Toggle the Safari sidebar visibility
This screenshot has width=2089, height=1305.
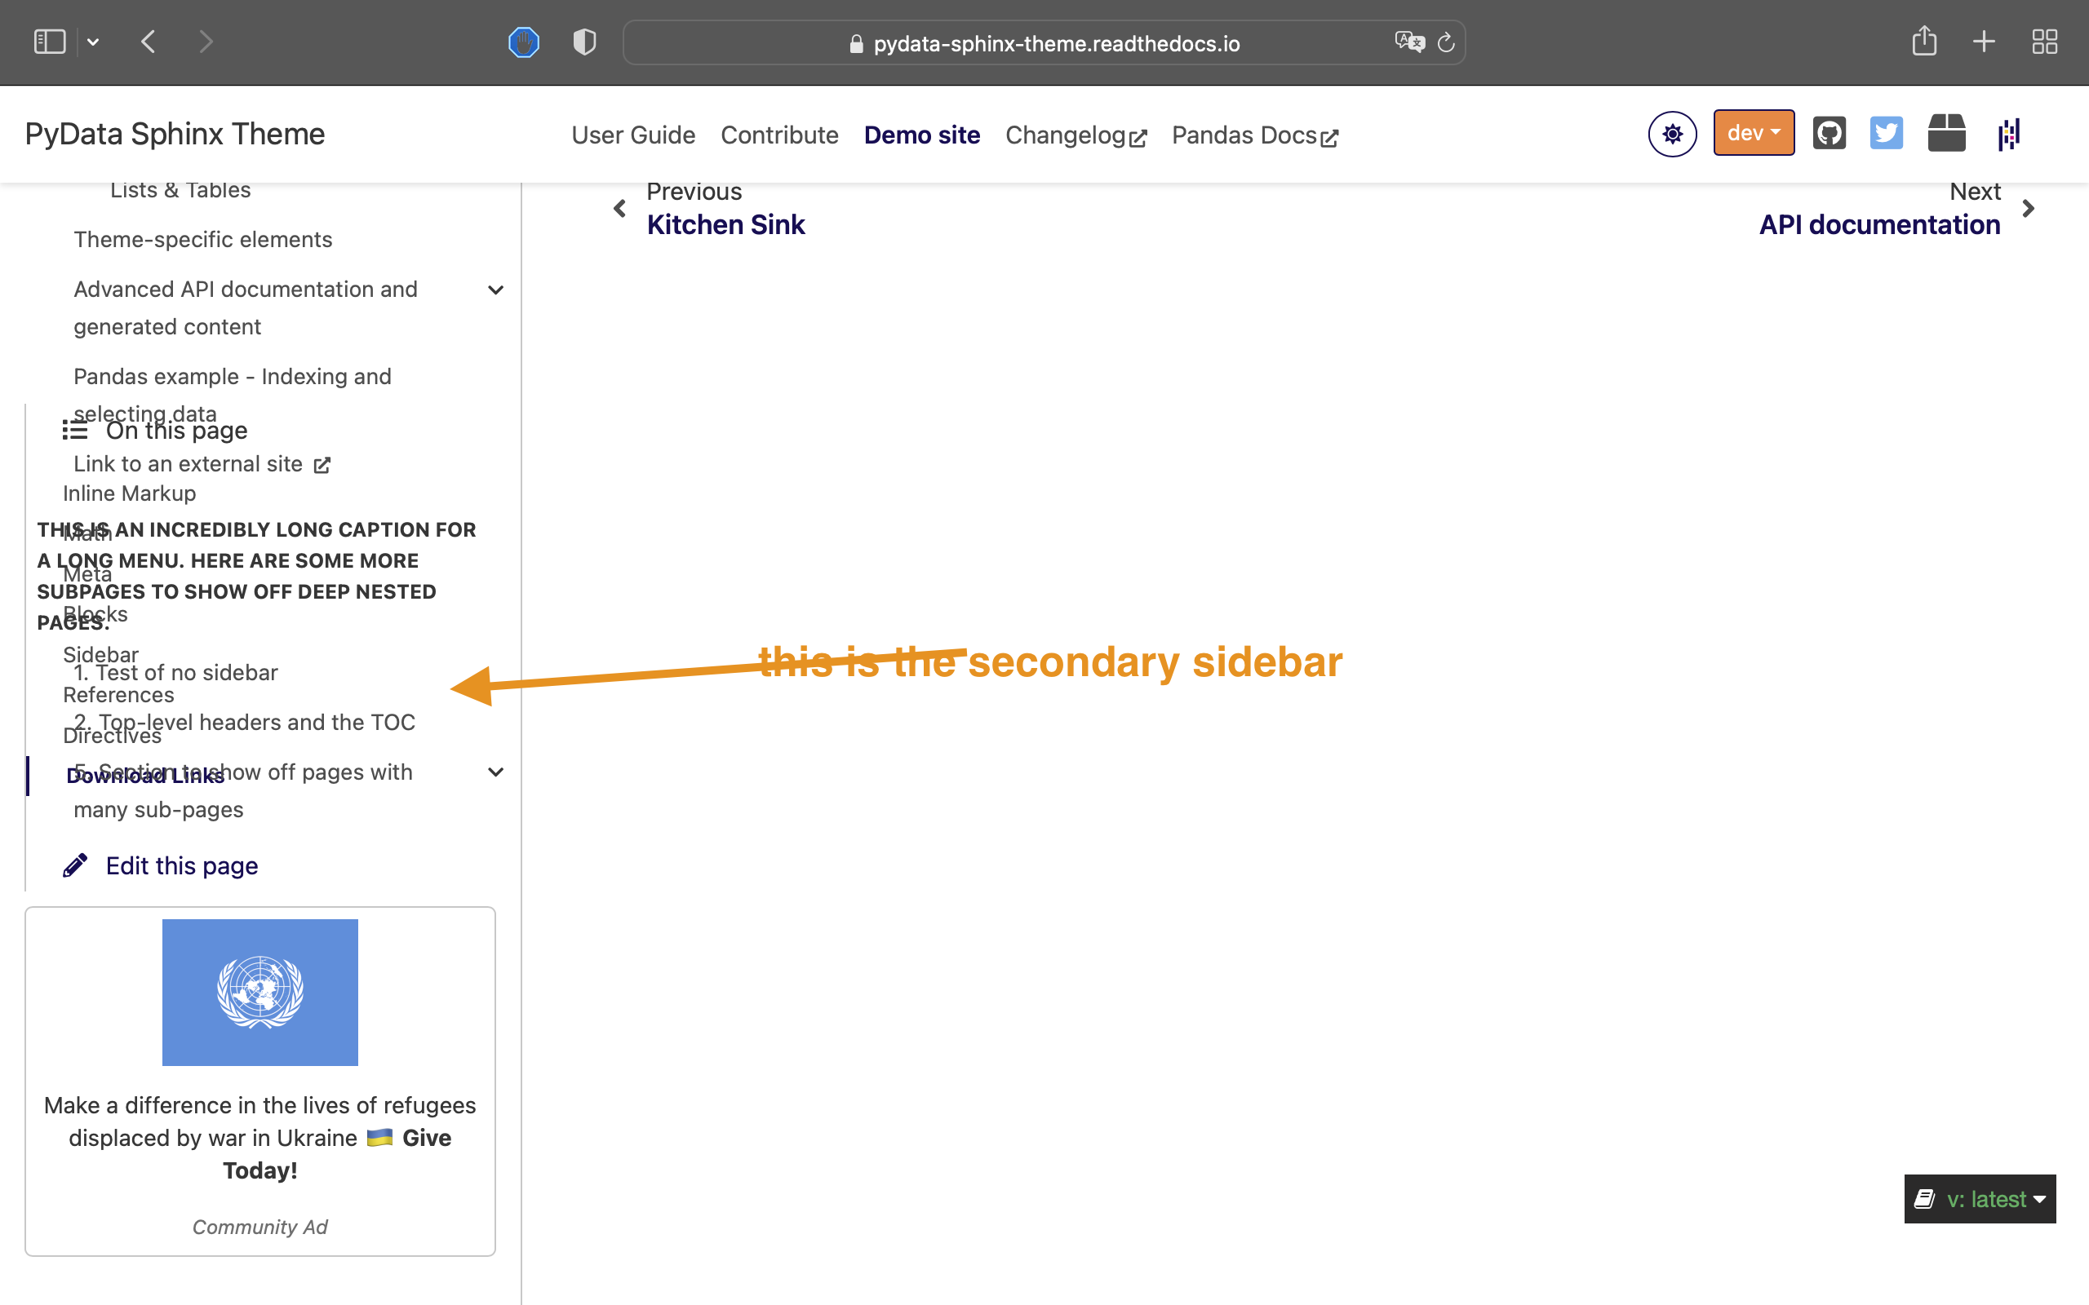coord(49,41)
